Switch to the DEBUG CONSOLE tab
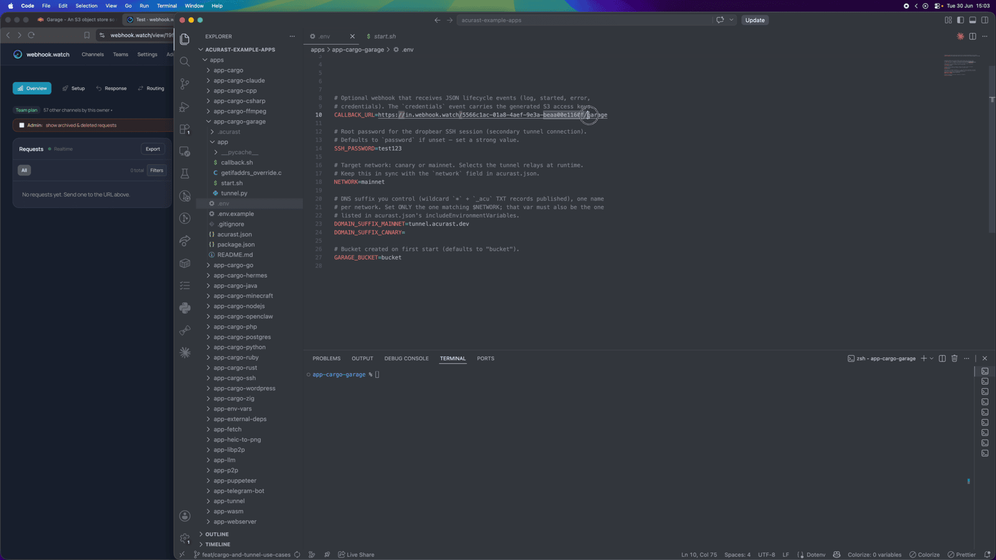Screen dimensions: 996x560 406,358
